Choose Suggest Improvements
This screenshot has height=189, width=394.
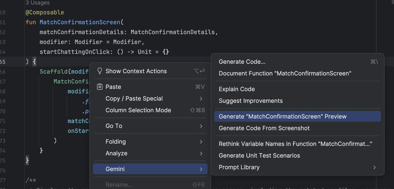pyautogui.click(x=250, y=101)
